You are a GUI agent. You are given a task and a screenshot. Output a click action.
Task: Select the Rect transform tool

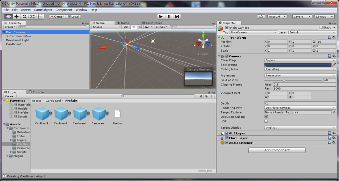[40, 17]
